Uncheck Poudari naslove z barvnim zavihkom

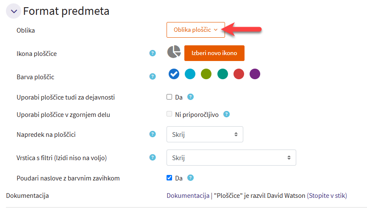click(x=170, y=178)
